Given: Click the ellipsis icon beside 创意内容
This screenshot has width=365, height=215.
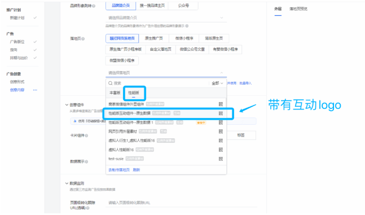Looking at the screenshot, I should point(35,90).
